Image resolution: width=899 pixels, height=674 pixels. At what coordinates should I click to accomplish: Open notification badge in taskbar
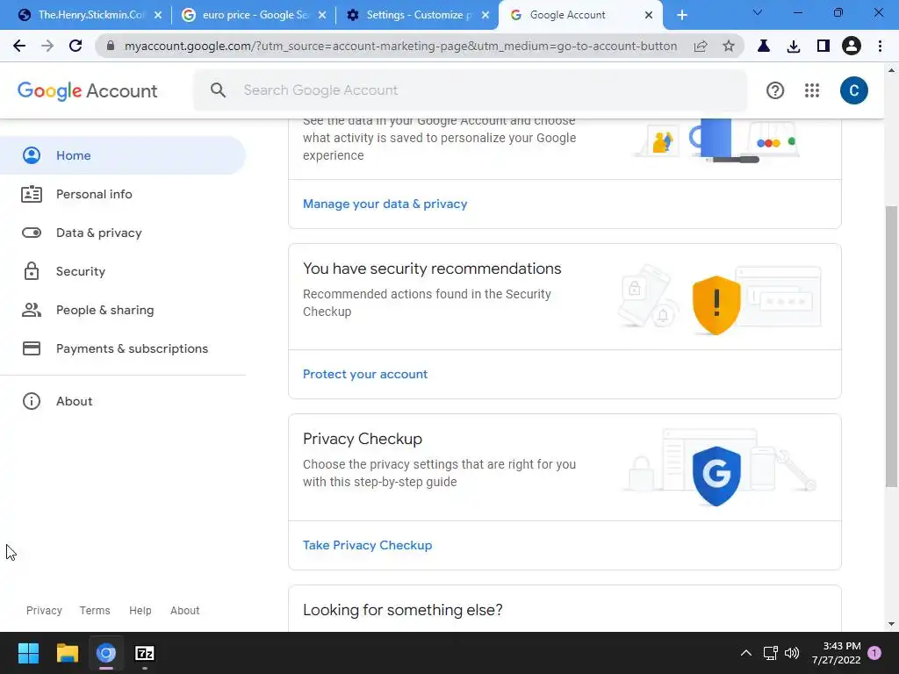click(x=874, y=653)
